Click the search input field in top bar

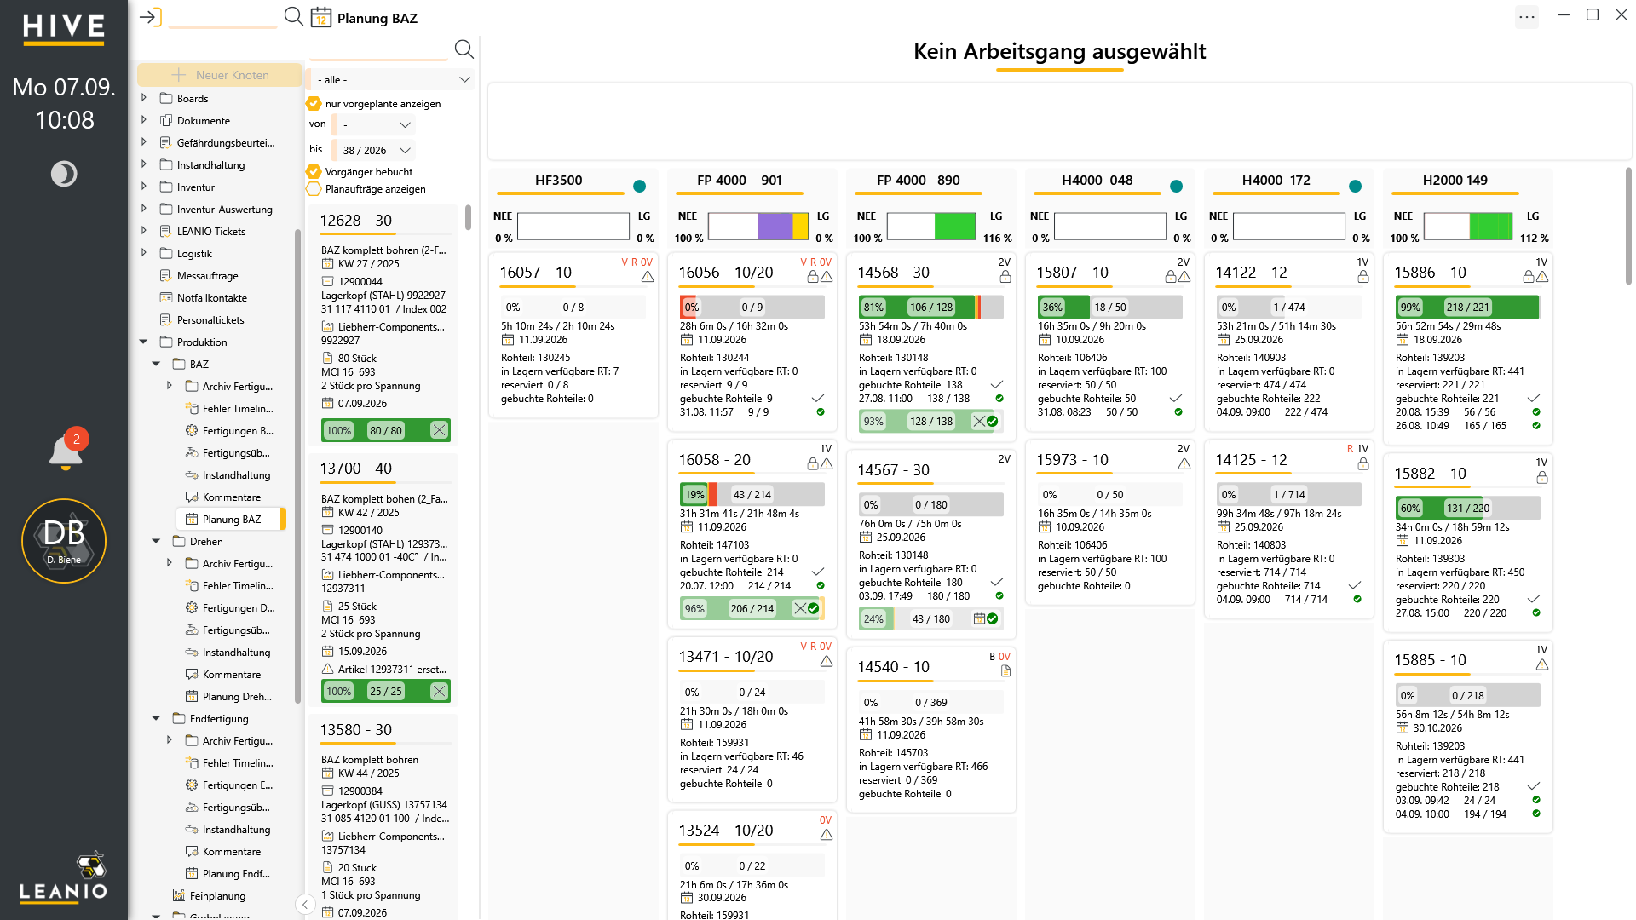point(222,17)
